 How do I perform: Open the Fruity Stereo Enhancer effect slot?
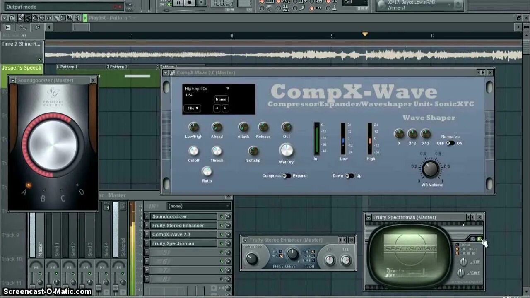click(x=184, y=226)
